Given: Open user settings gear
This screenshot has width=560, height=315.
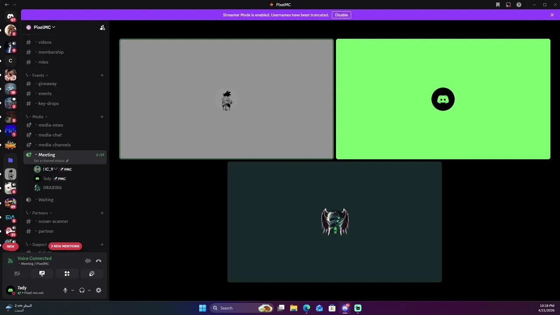Looking at the screenshot, I should [98, 290].
